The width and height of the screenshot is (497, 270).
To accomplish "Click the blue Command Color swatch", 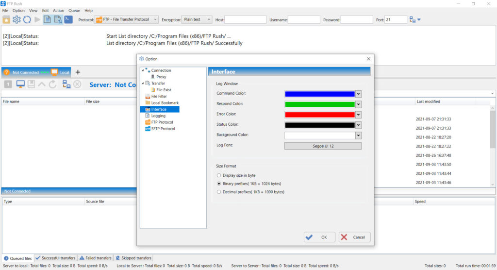I will click(x=320, y=94).
